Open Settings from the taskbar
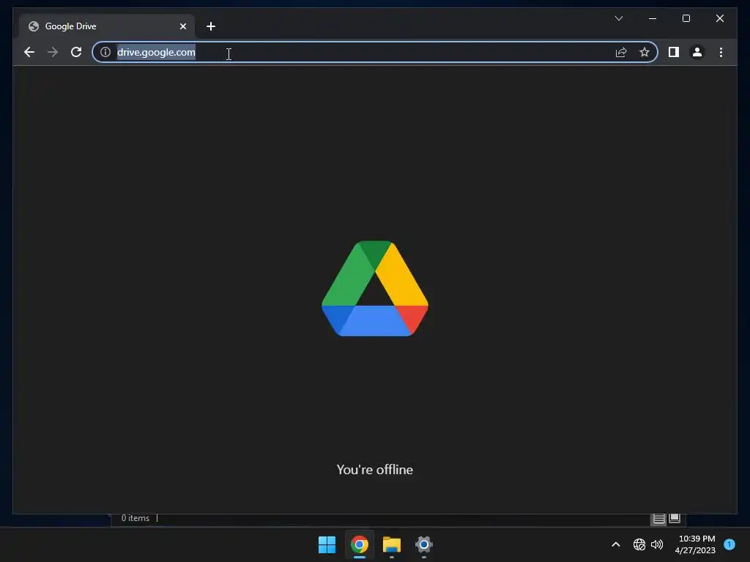Screen dimensions: 750x562 [424, 544]
